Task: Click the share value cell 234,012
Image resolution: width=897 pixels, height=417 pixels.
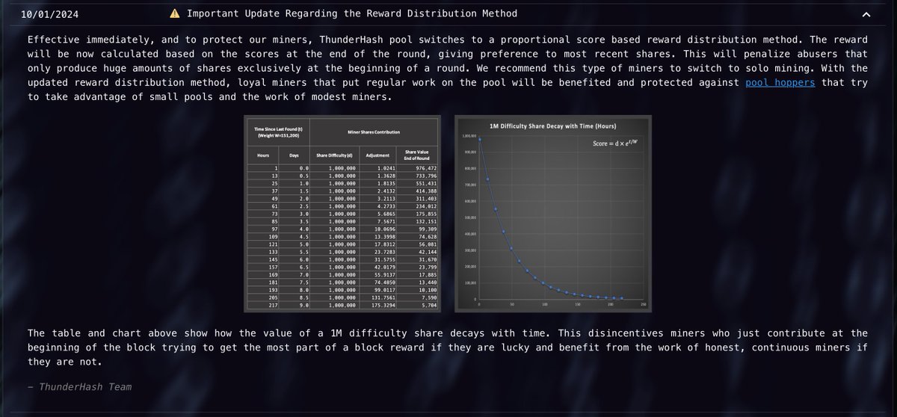Action: click(427, 206)
